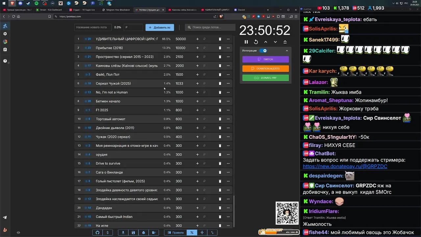
Task: Click the DONATION ALERTS button
Action: tap(265, 68)
